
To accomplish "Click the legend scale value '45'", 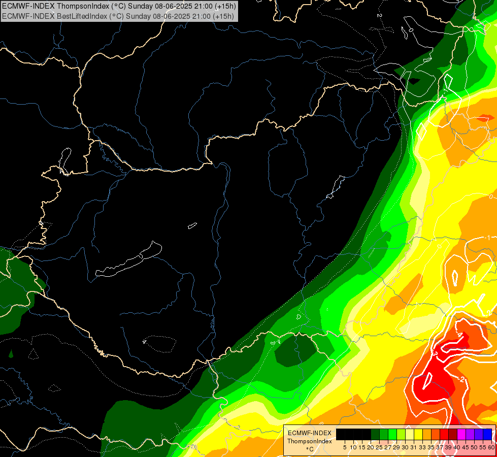I will [466, 447].
